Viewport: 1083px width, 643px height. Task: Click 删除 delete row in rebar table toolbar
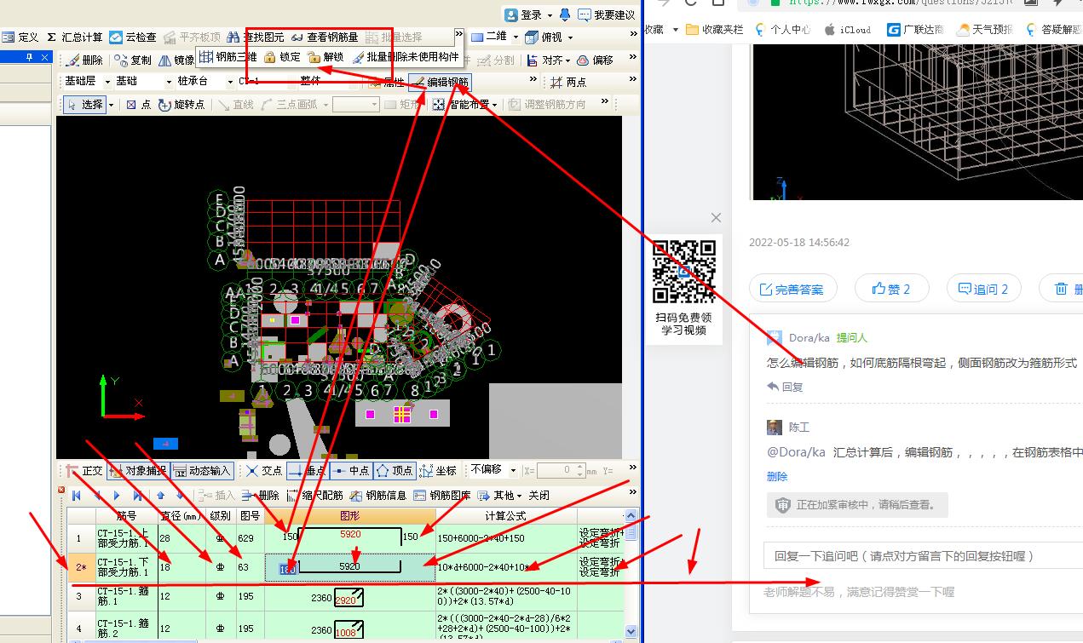260,496
